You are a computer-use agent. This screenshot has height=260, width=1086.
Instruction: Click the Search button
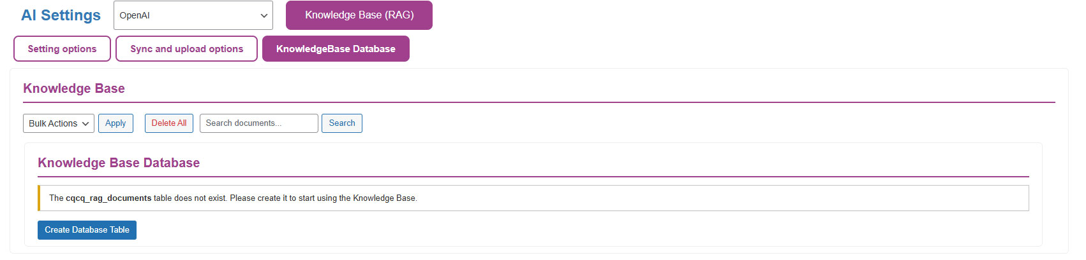[x=342, y=123]
